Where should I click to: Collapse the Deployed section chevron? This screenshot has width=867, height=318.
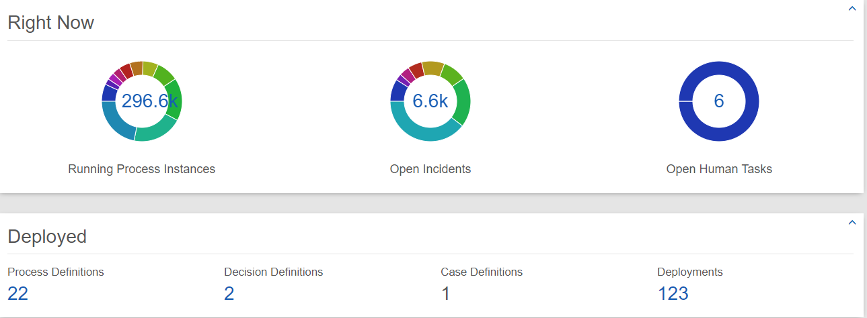(x=852, y=223)
